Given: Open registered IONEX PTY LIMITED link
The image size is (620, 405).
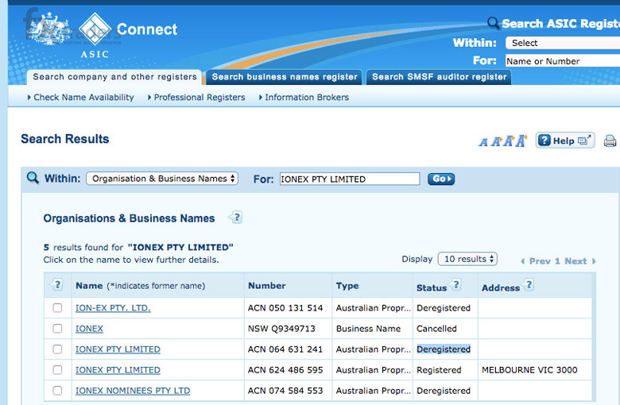Looking at the screenshot, I should click(x=118, y=370).
